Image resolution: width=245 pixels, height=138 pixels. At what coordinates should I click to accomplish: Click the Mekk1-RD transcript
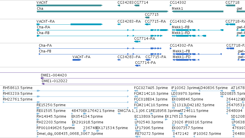(189, 36)
